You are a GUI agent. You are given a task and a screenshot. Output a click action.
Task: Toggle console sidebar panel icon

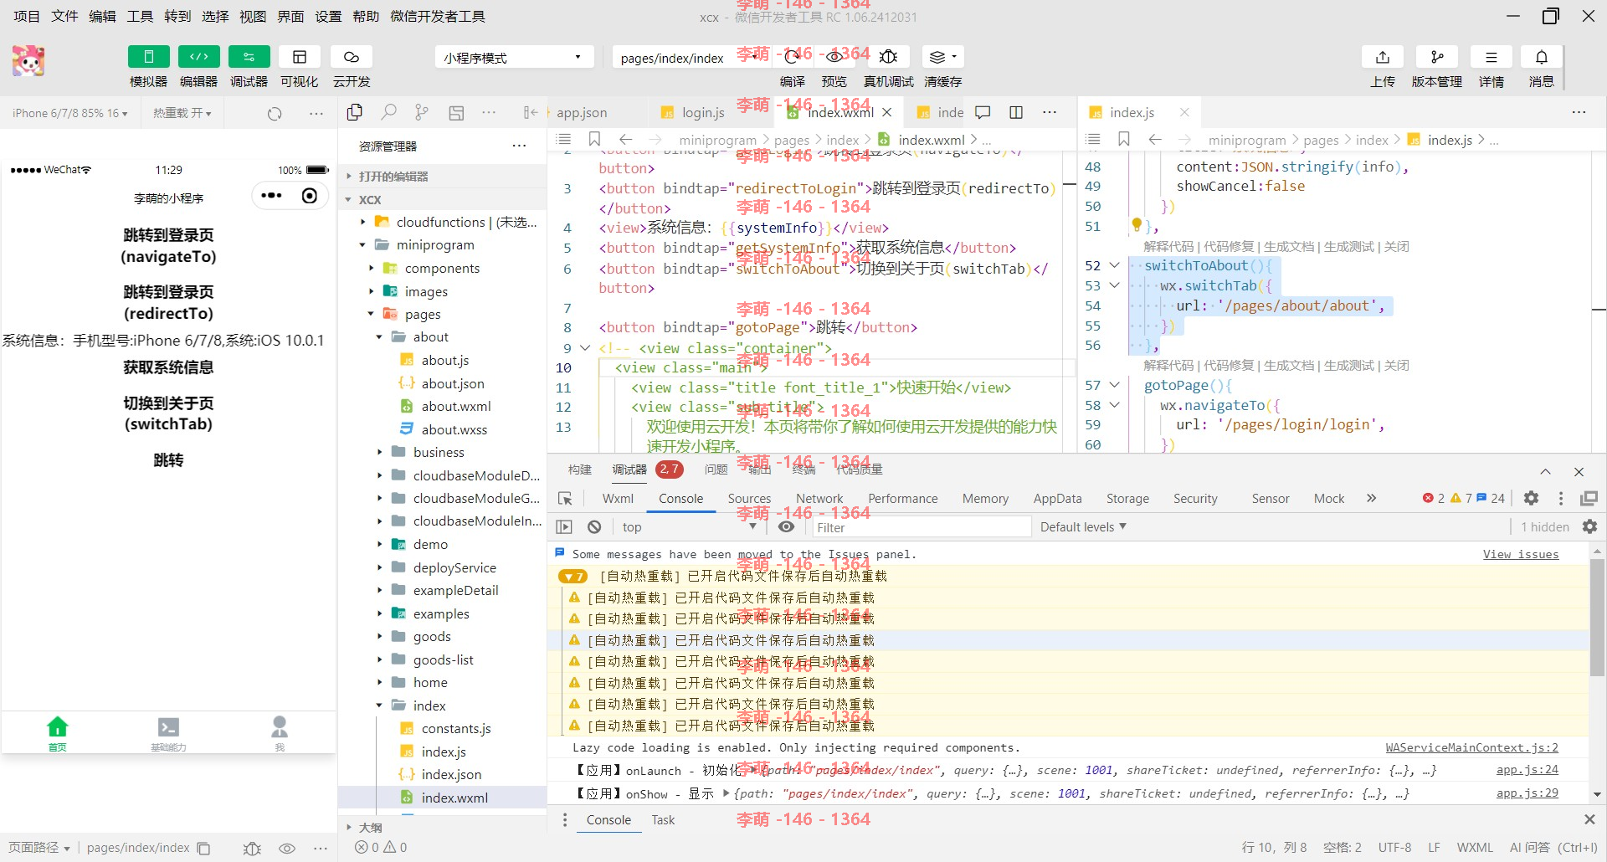[564, 527]
